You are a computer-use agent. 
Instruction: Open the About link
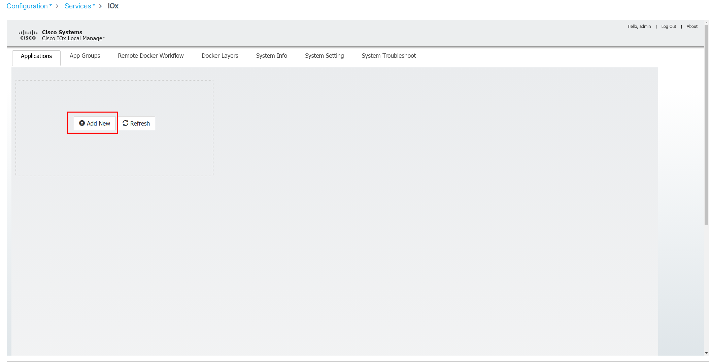click(692, 27)
